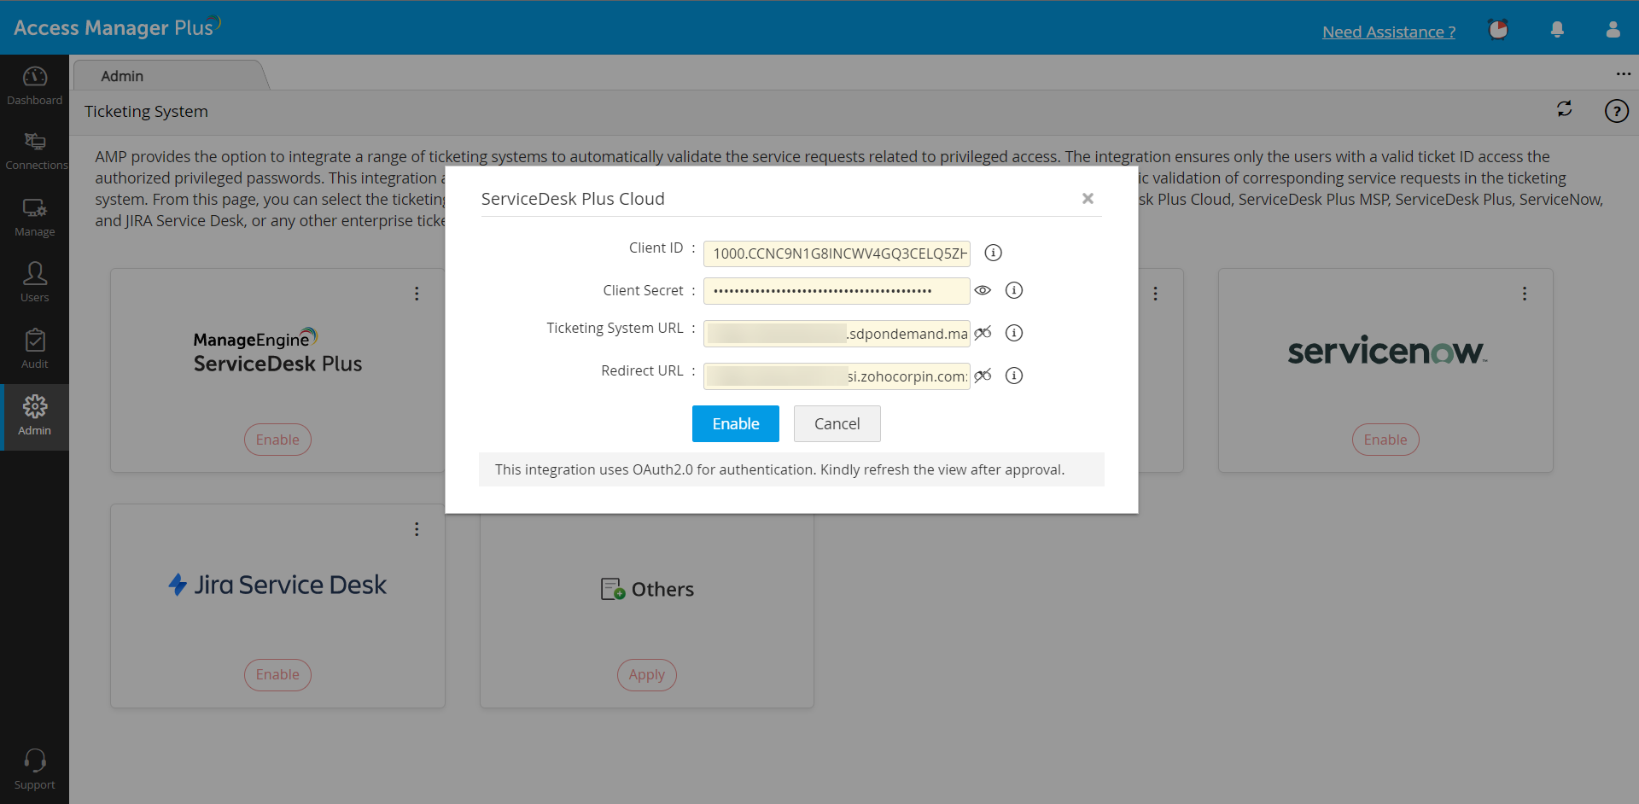Toggle visibility of the Ticketing System URL
The width and height of the screenshot is (1639, 804).
point(983,333)
